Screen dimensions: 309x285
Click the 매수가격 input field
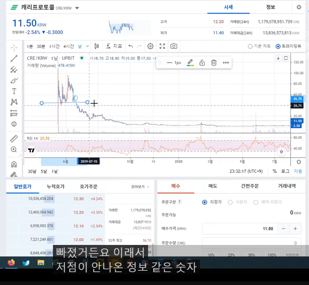(x=240, y=229)
